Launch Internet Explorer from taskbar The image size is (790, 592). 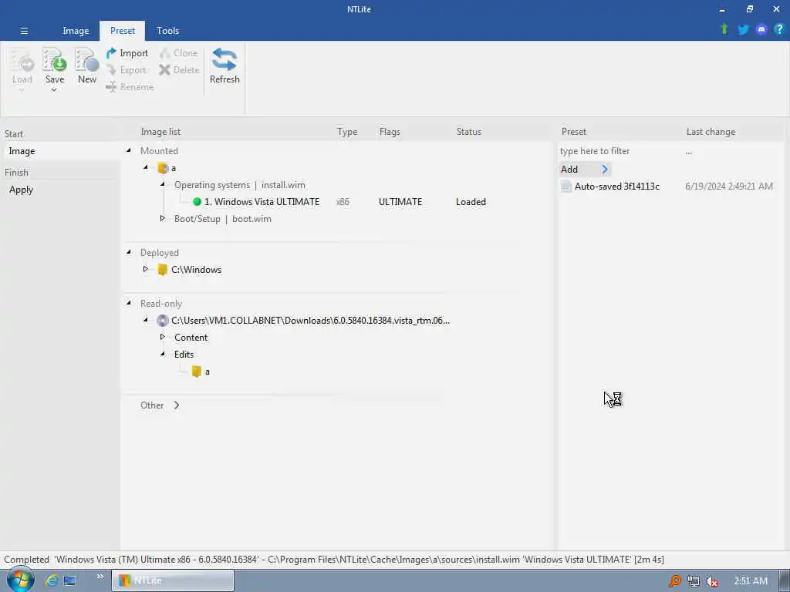51,580
